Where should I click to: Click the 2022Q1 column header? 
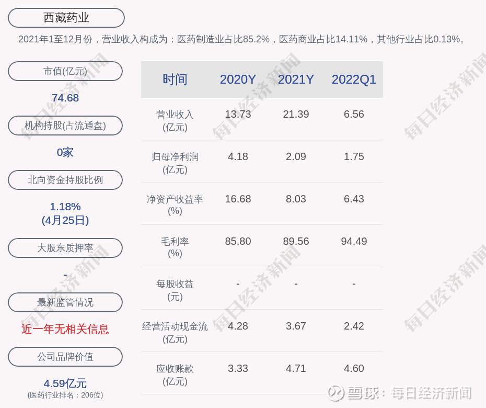pyautogui.click(x=354, y=80)
